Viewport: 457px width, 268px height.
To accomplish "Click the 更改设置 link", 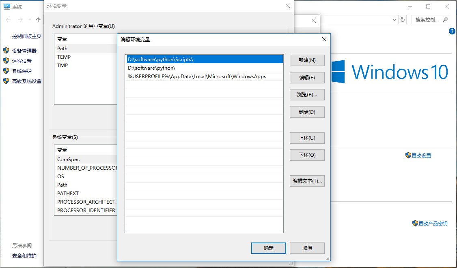I will (421, 156).
